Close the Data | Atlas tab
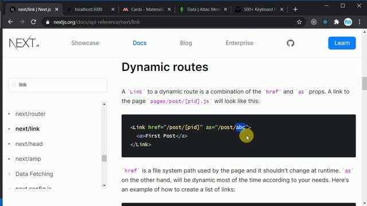 (x=225, y=9)
